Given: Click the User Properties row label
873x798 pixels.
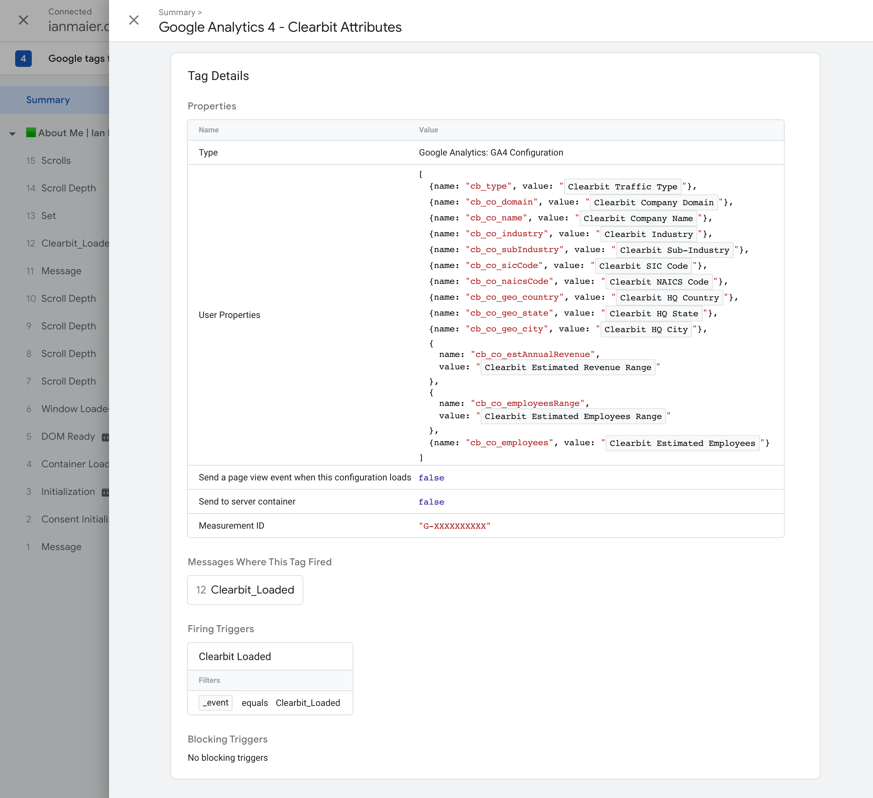Looking at the screenshot, I should (x=229, y=315).
